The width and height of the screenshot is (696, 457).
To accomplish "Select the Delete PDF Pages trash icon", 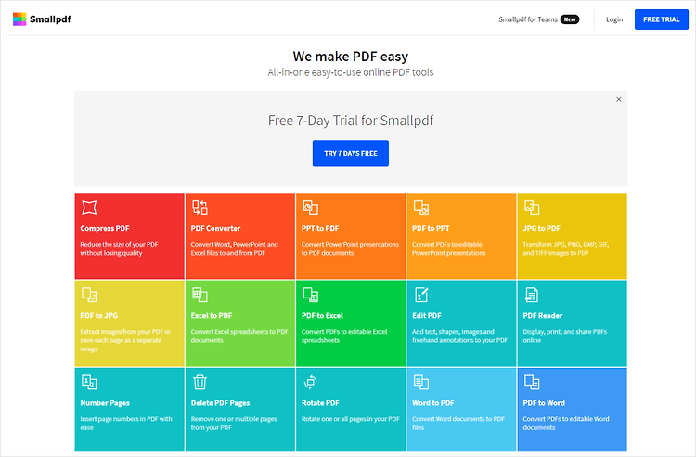I will coord(200,382).
